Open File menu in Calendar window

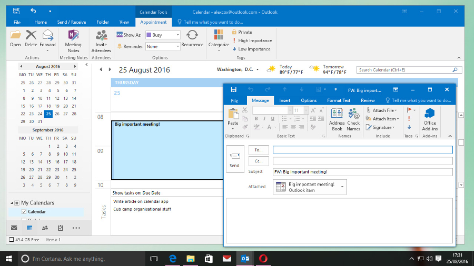[17, 22]
